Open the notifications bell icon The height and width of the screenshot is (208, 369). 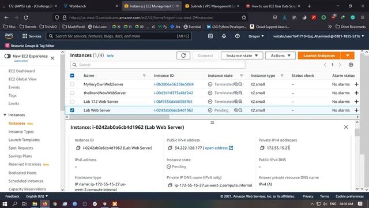pos(224,36)
